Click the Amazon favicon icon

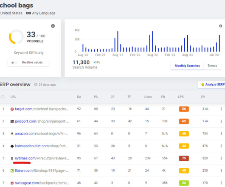[x=12, y=134]
